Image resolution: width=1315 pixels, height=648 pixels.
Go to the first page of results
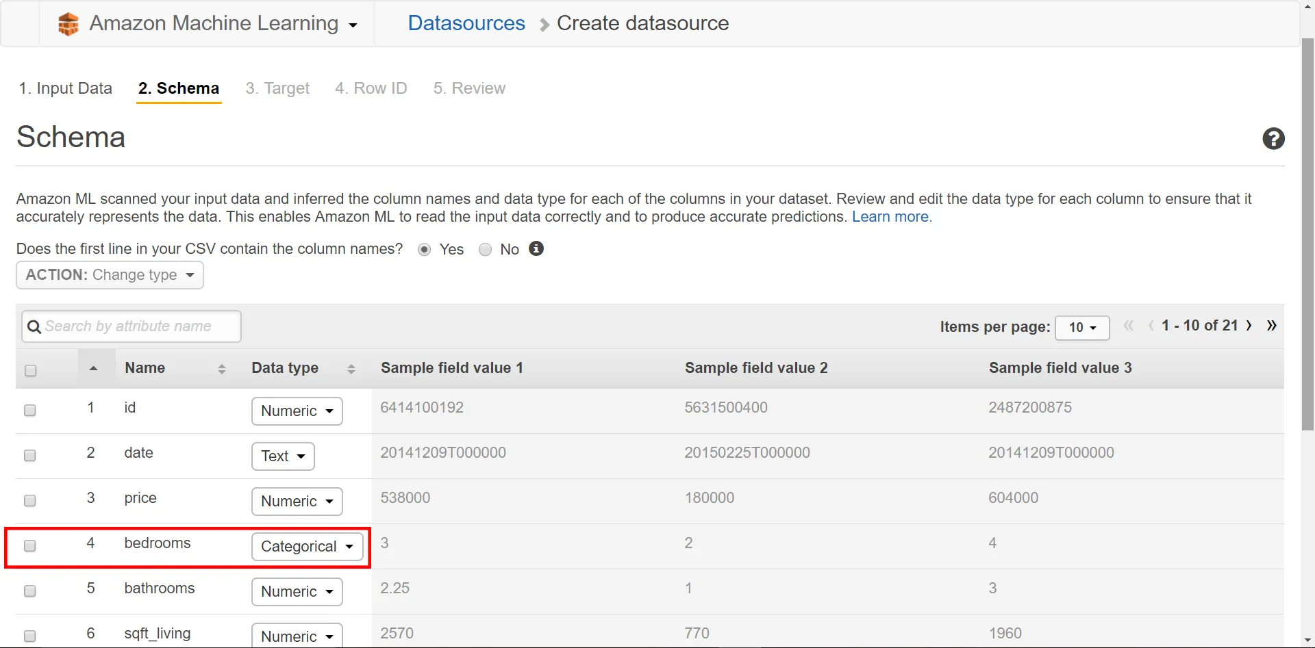coord(1129,326)
